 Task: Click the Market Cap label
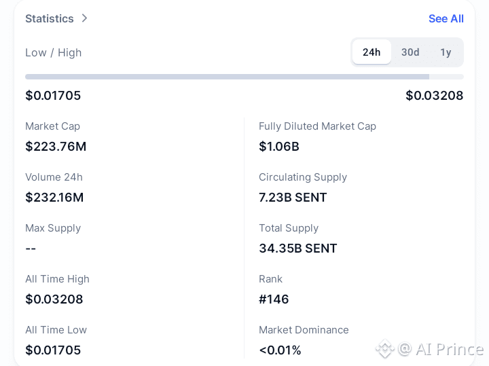click(53, 126)
